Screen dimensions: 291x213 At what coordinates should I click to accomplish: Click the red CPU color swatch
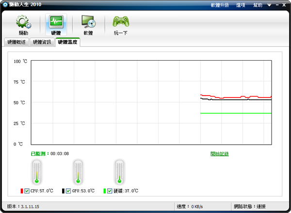point(22,191)
